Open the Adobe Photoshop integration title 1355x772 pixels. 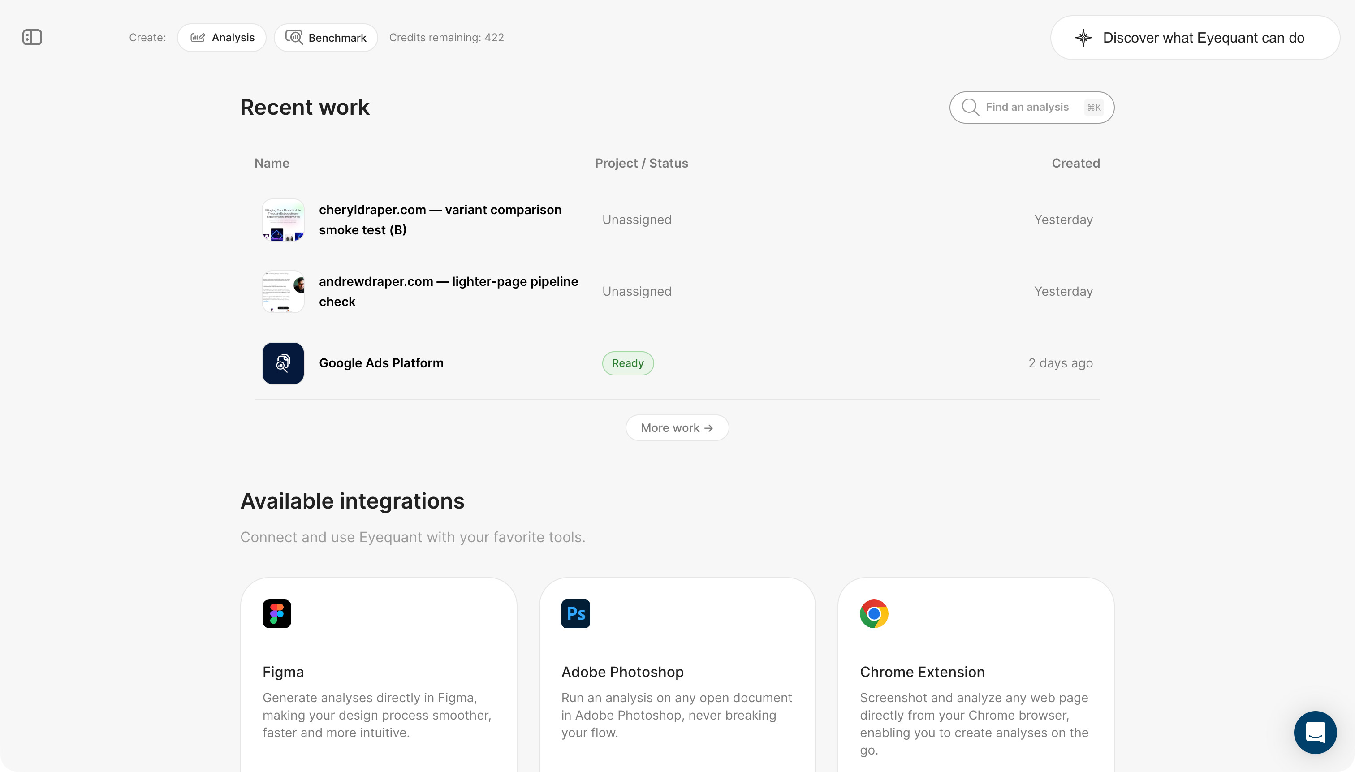[x=622, y=672]
